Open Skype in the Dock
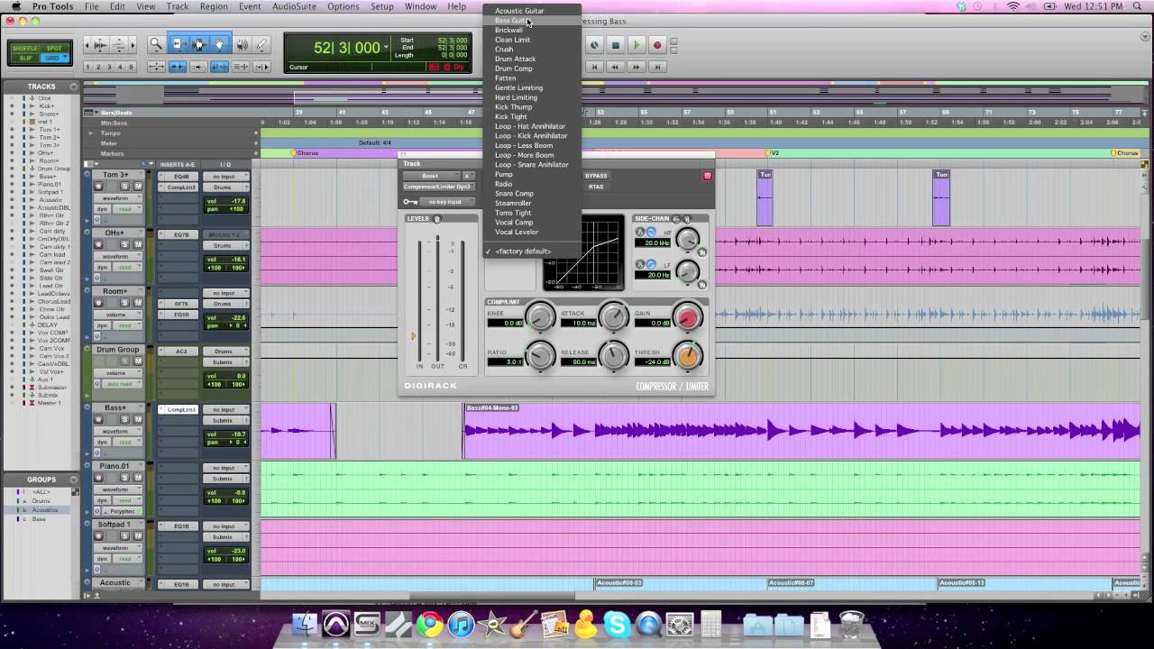 pyautogui.click(x=618, y=624)
